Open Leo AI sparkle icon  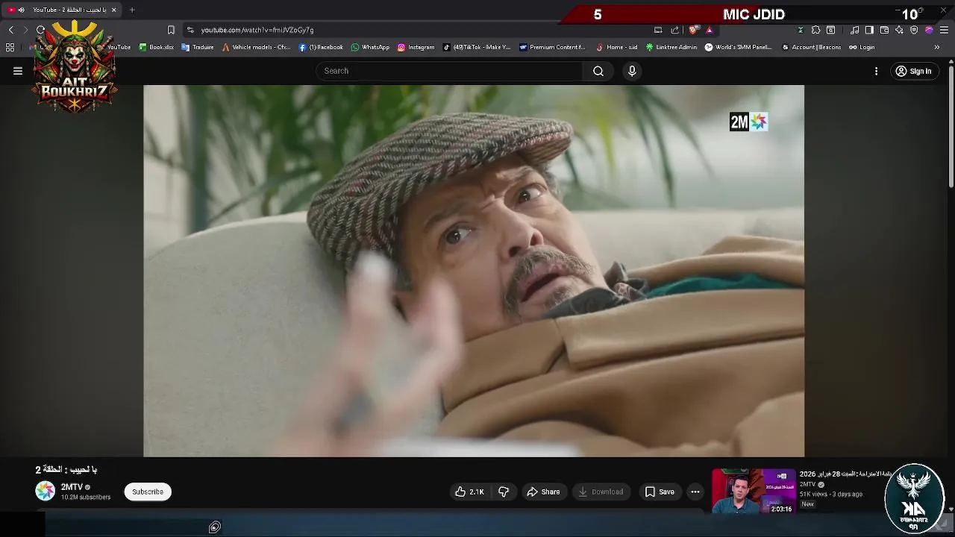(x=899, y=30)
